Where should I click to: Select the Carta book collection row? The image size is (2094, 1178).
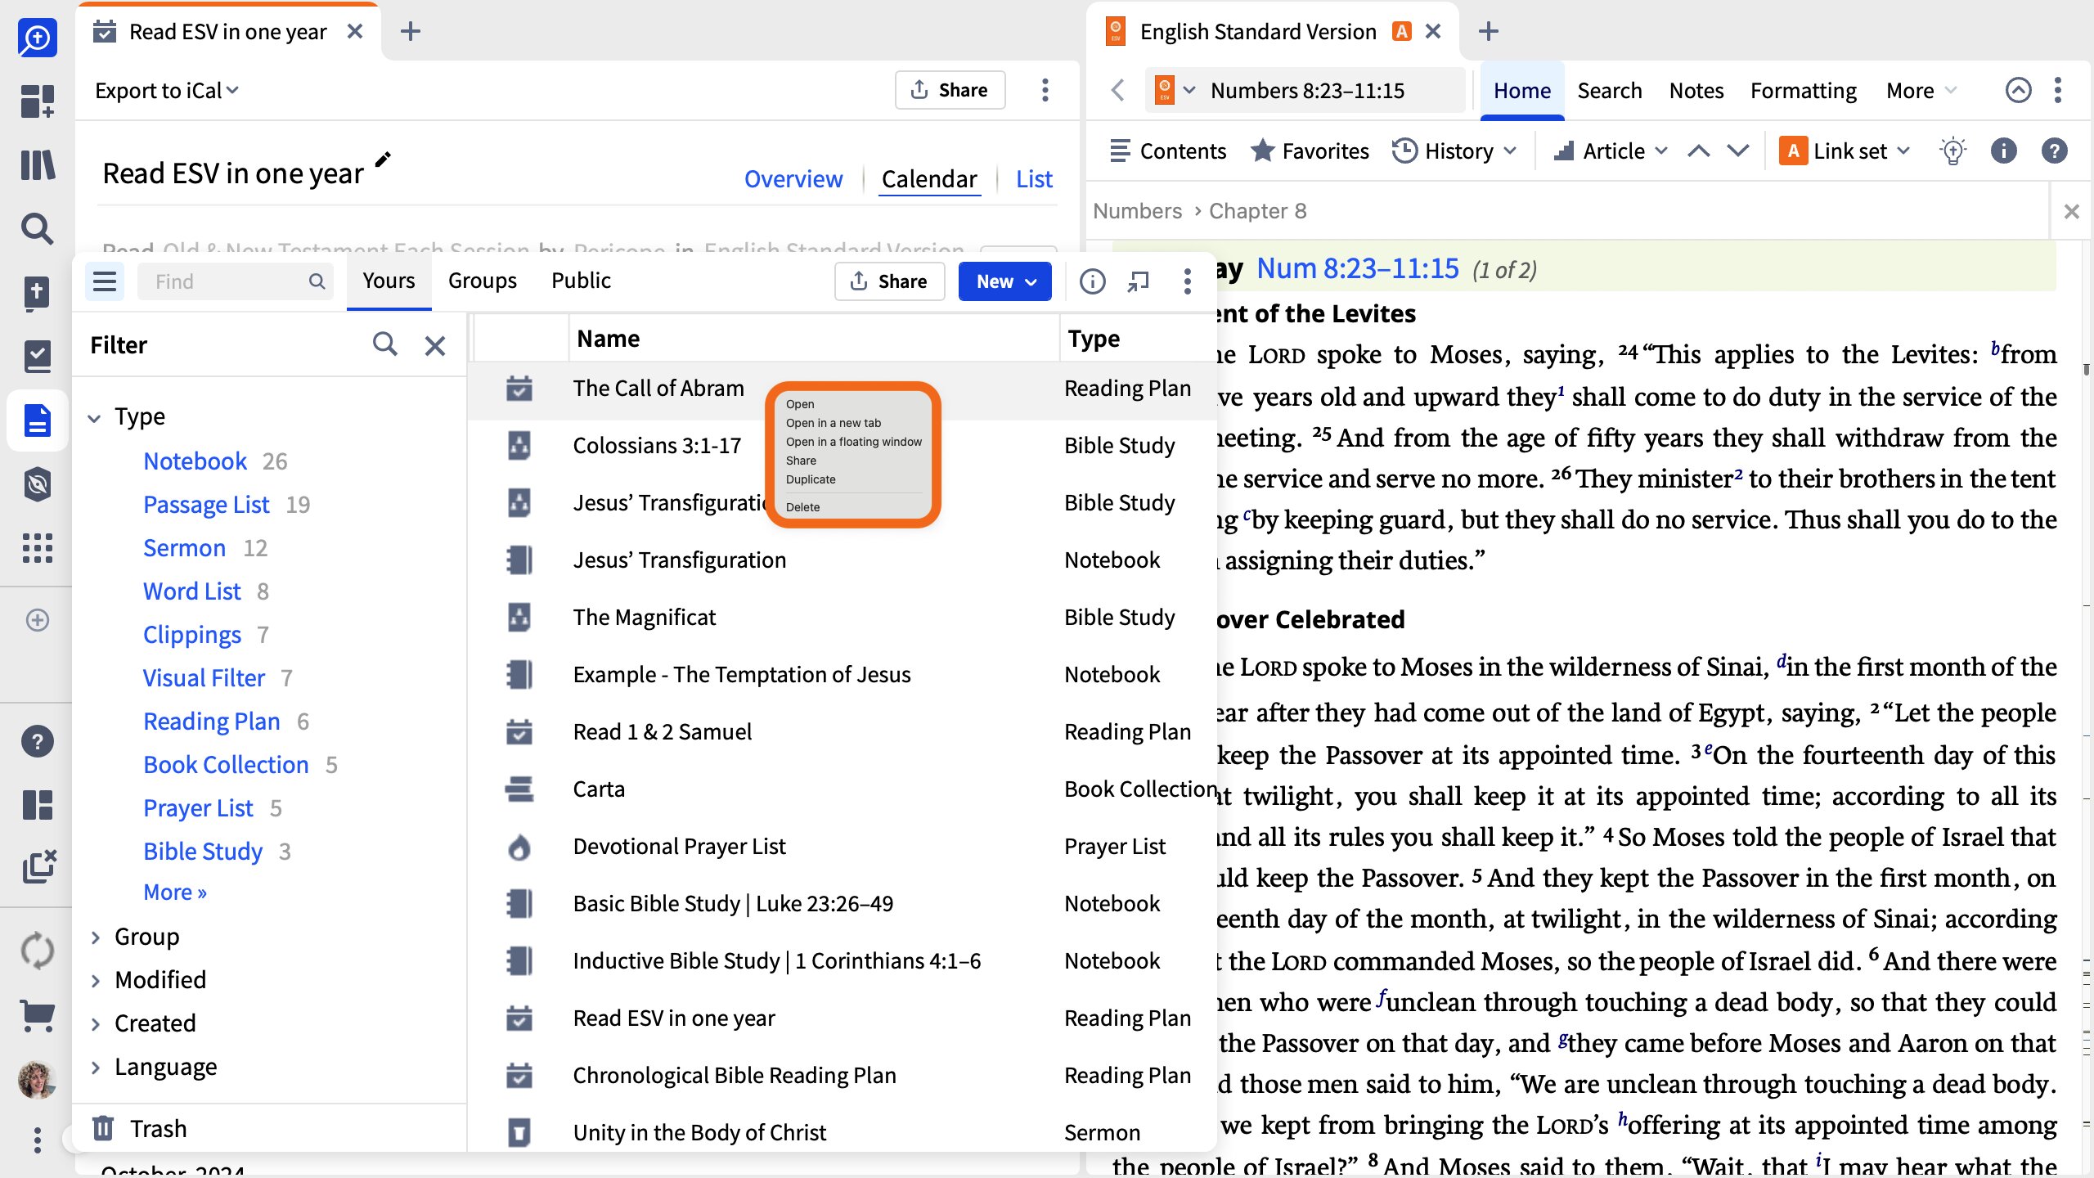(x=843, y=789)
